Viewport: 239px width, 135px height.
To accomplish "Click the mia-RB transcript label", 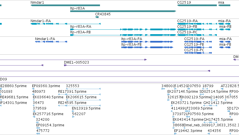I will pos(225,26).
